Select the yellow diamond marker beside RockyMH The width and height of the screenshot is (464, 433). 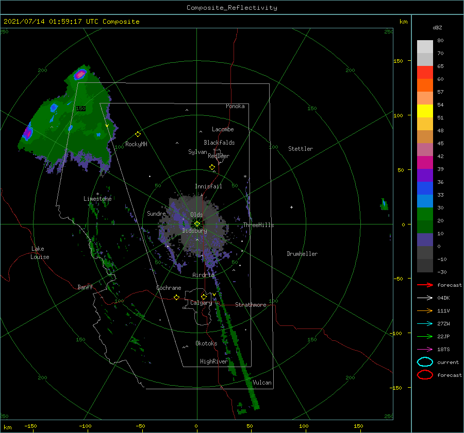pyautogui.click(x=138, y=134)
